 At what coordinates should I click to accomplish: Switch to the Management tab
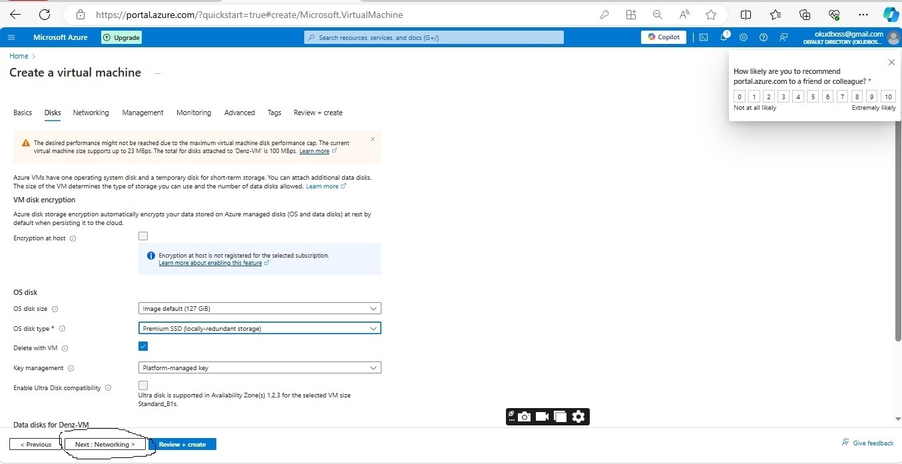[142, 113]
